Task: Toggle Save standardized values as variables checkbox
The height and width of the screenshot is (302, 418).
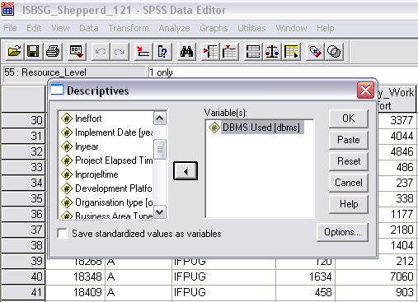Action: 63,234
